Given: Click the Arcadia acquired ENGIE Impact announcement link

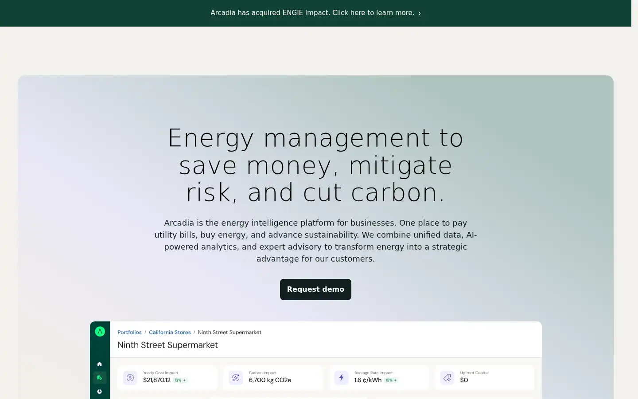Looking at the screenshot, I should point(315,13).
